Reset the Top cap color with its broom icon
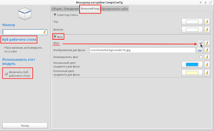This screenshot has height=131, width=214. [207, 22]
